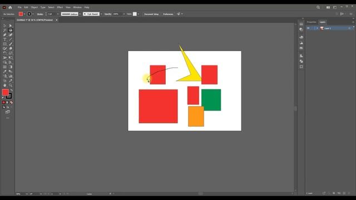The height and width of the screenshot is (200, 356).
Task: Click the Home icon in top bar
Action: pos(10,7)
